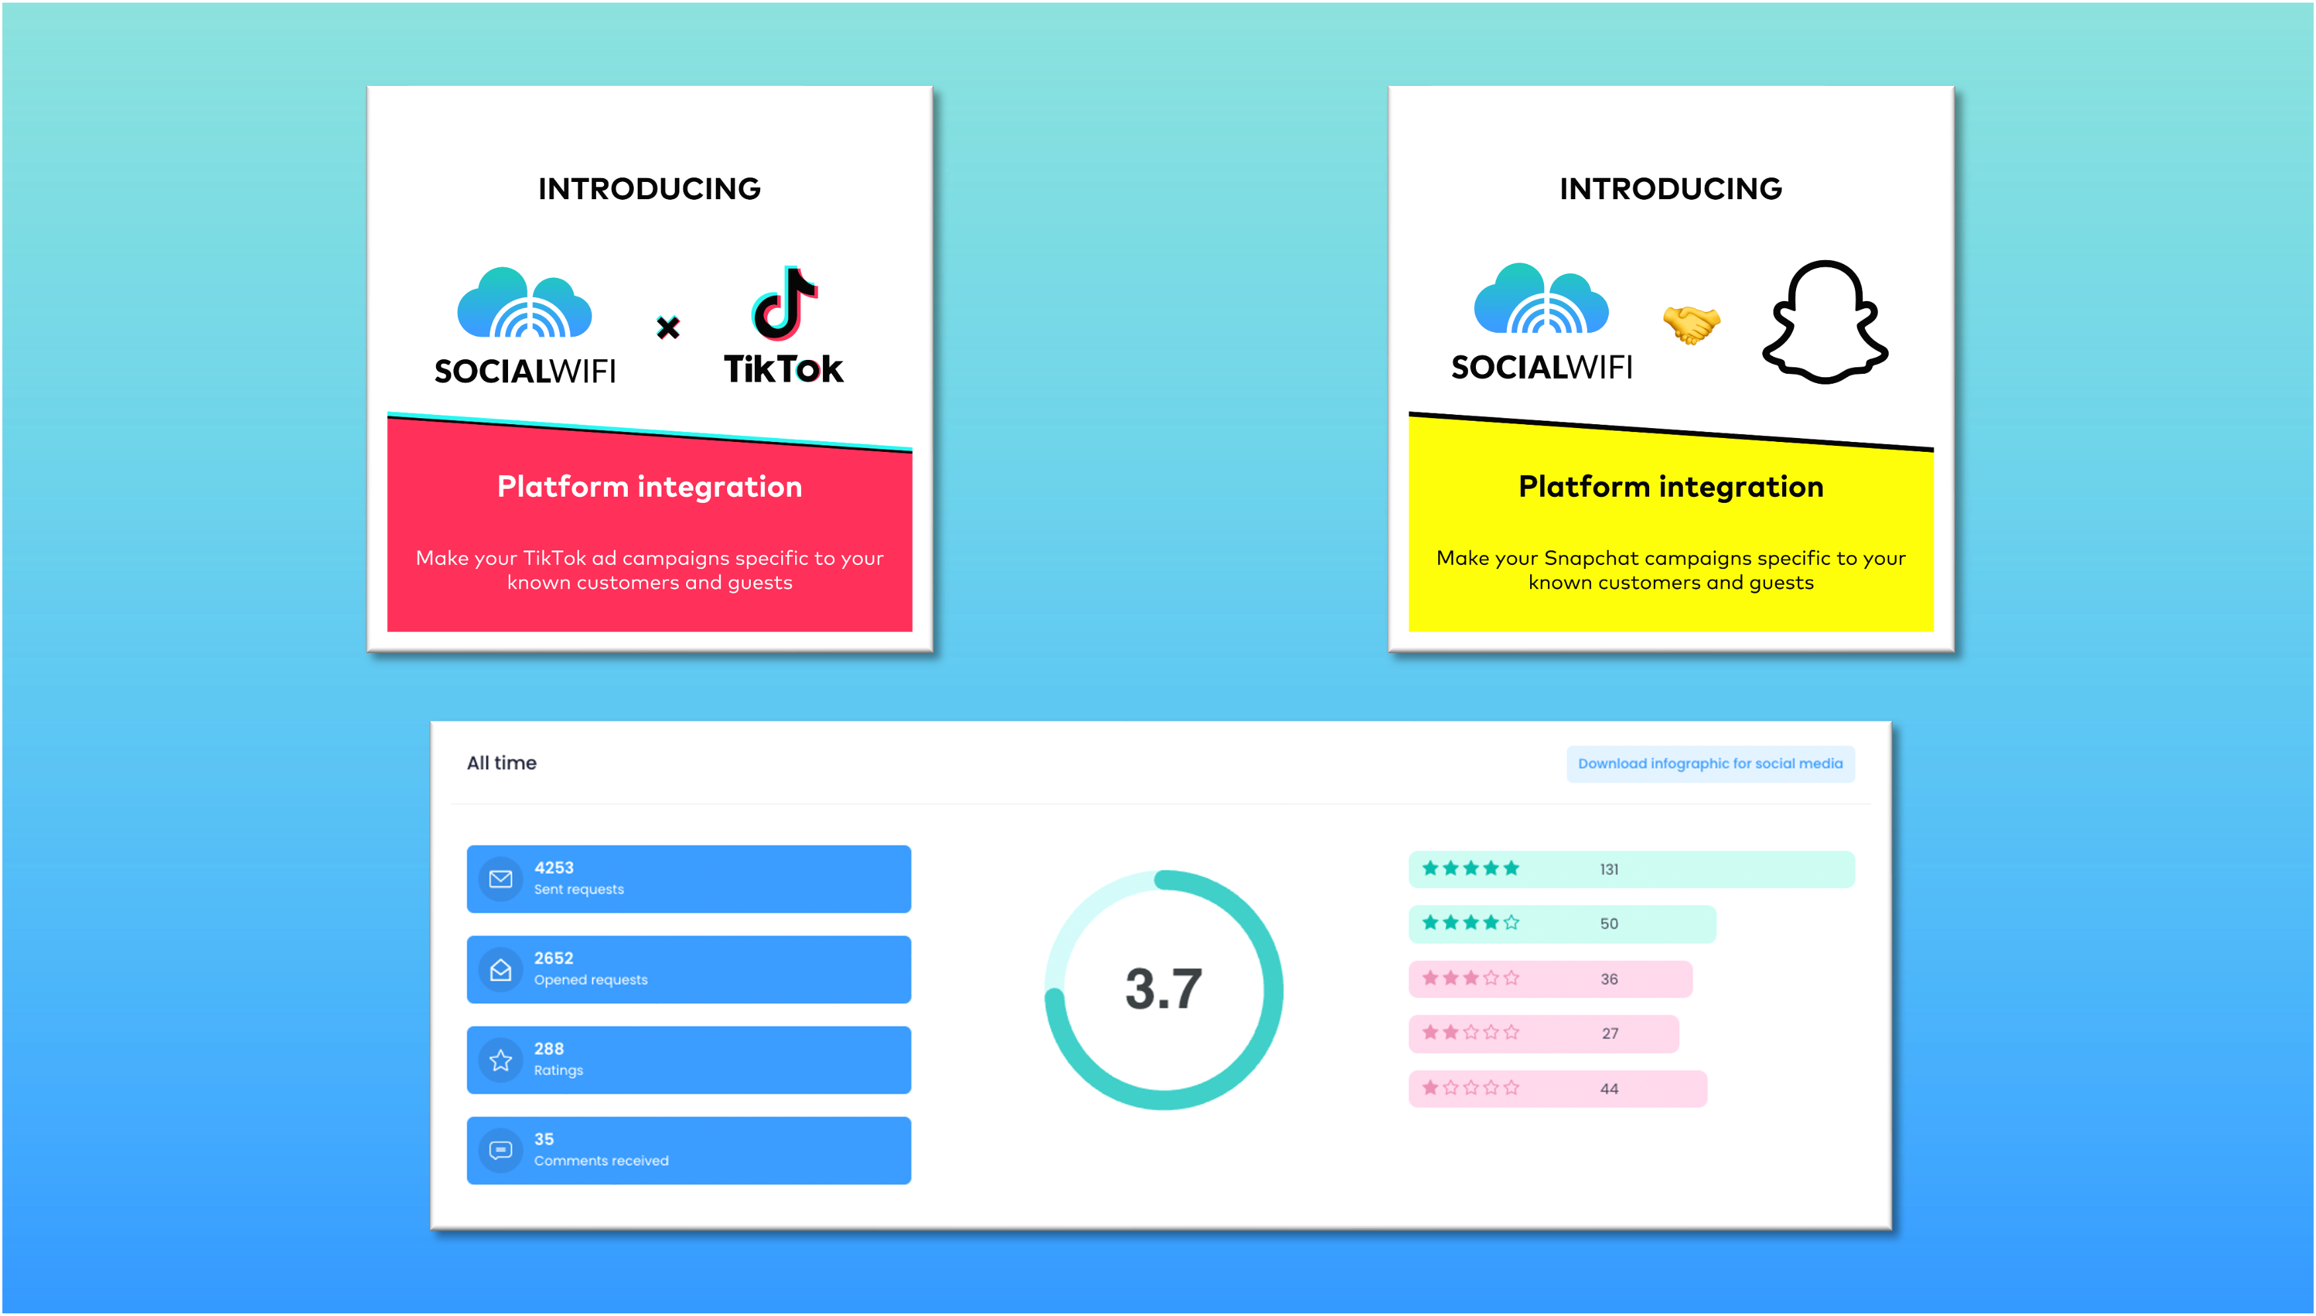The width and height of the screenshot is (2316, 1316).
Task: Click the speech bubble icon beside Comments received
Action: [501, 1151]
